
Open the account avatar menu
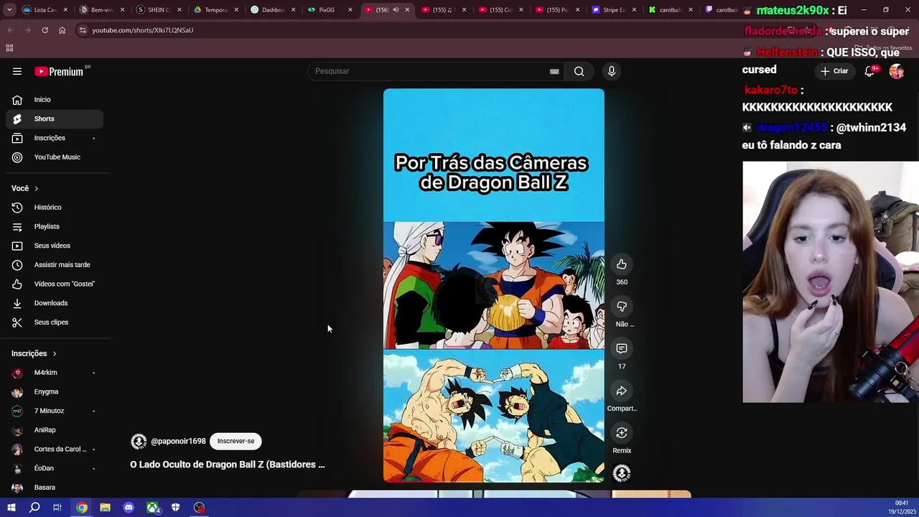(x=896, y=71)
